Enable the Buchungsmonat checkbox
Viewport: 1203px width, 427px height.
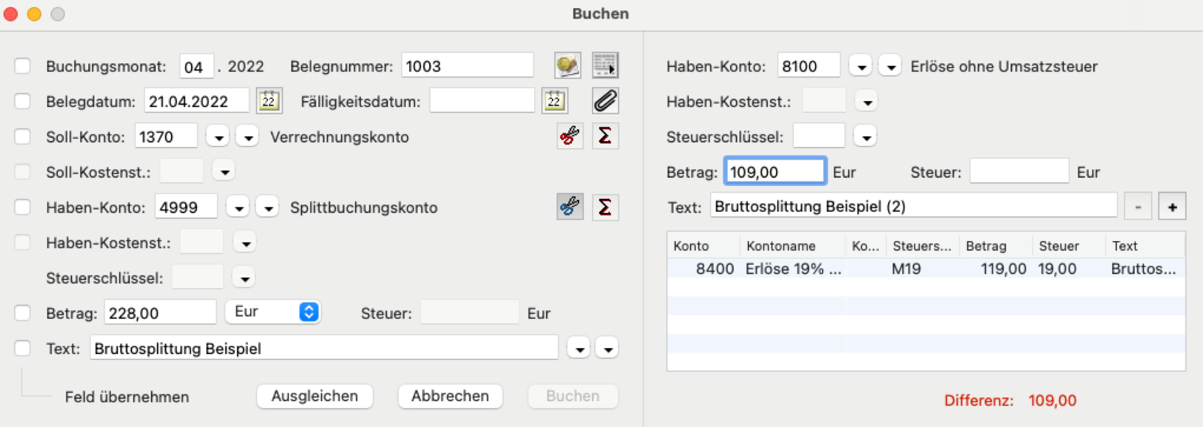pos(22,66)
